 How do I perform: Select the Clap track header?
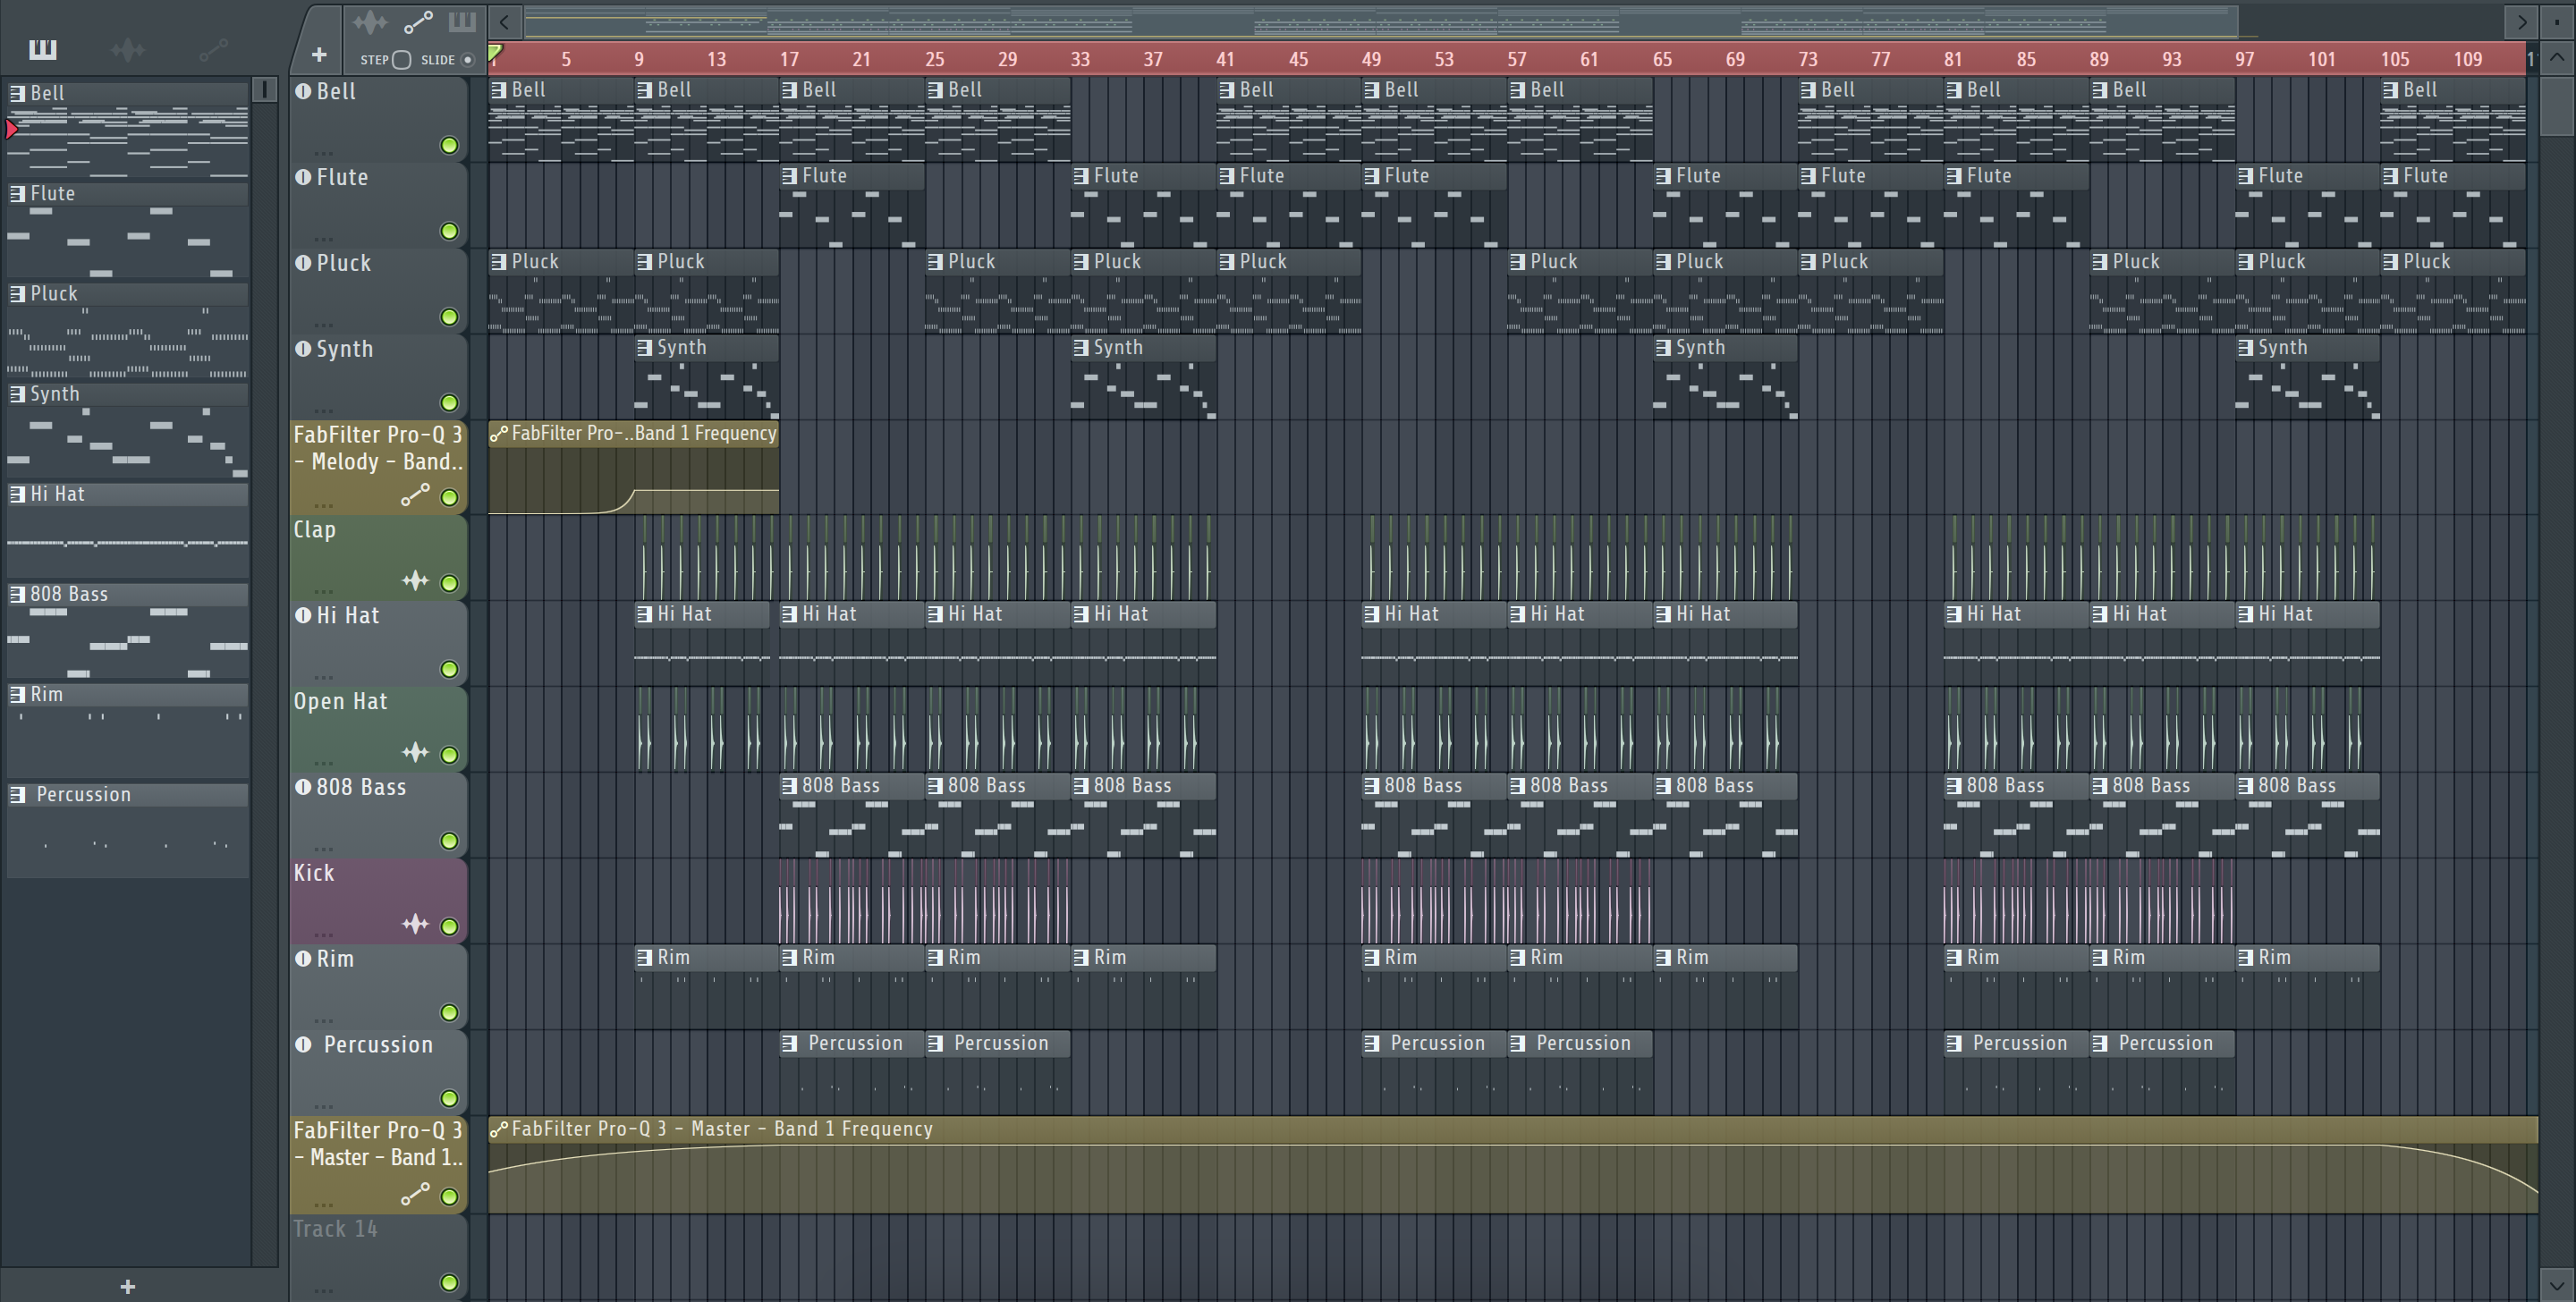pyautogui.click(x=378, y=556)
